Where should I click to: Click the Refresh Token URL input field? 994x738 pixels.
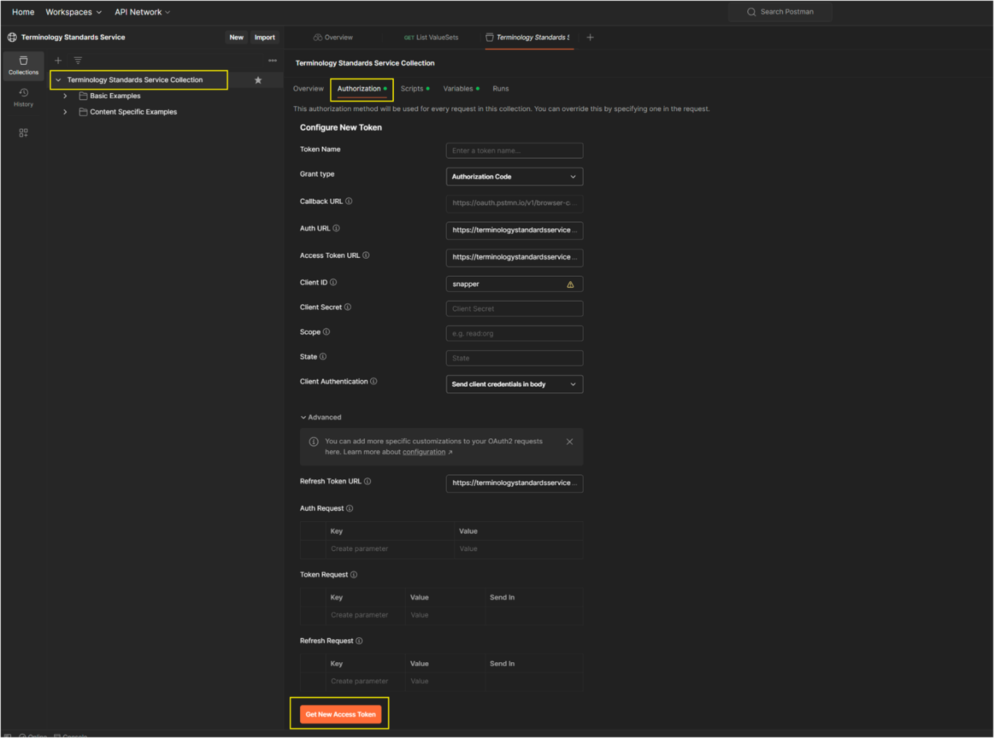[514, 483]
